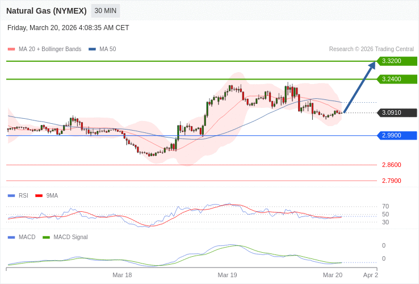This screenshot has height=284, width=419.
Task: Click the dark 3.0910 current price tag
Action: coord(397,112)
